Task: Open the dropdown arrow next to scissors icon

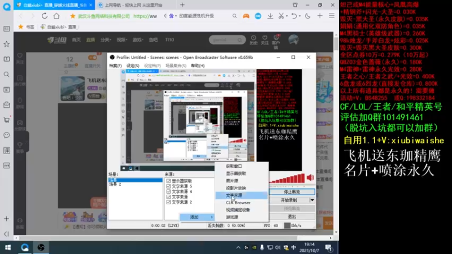Action: [x=286, y=16]
